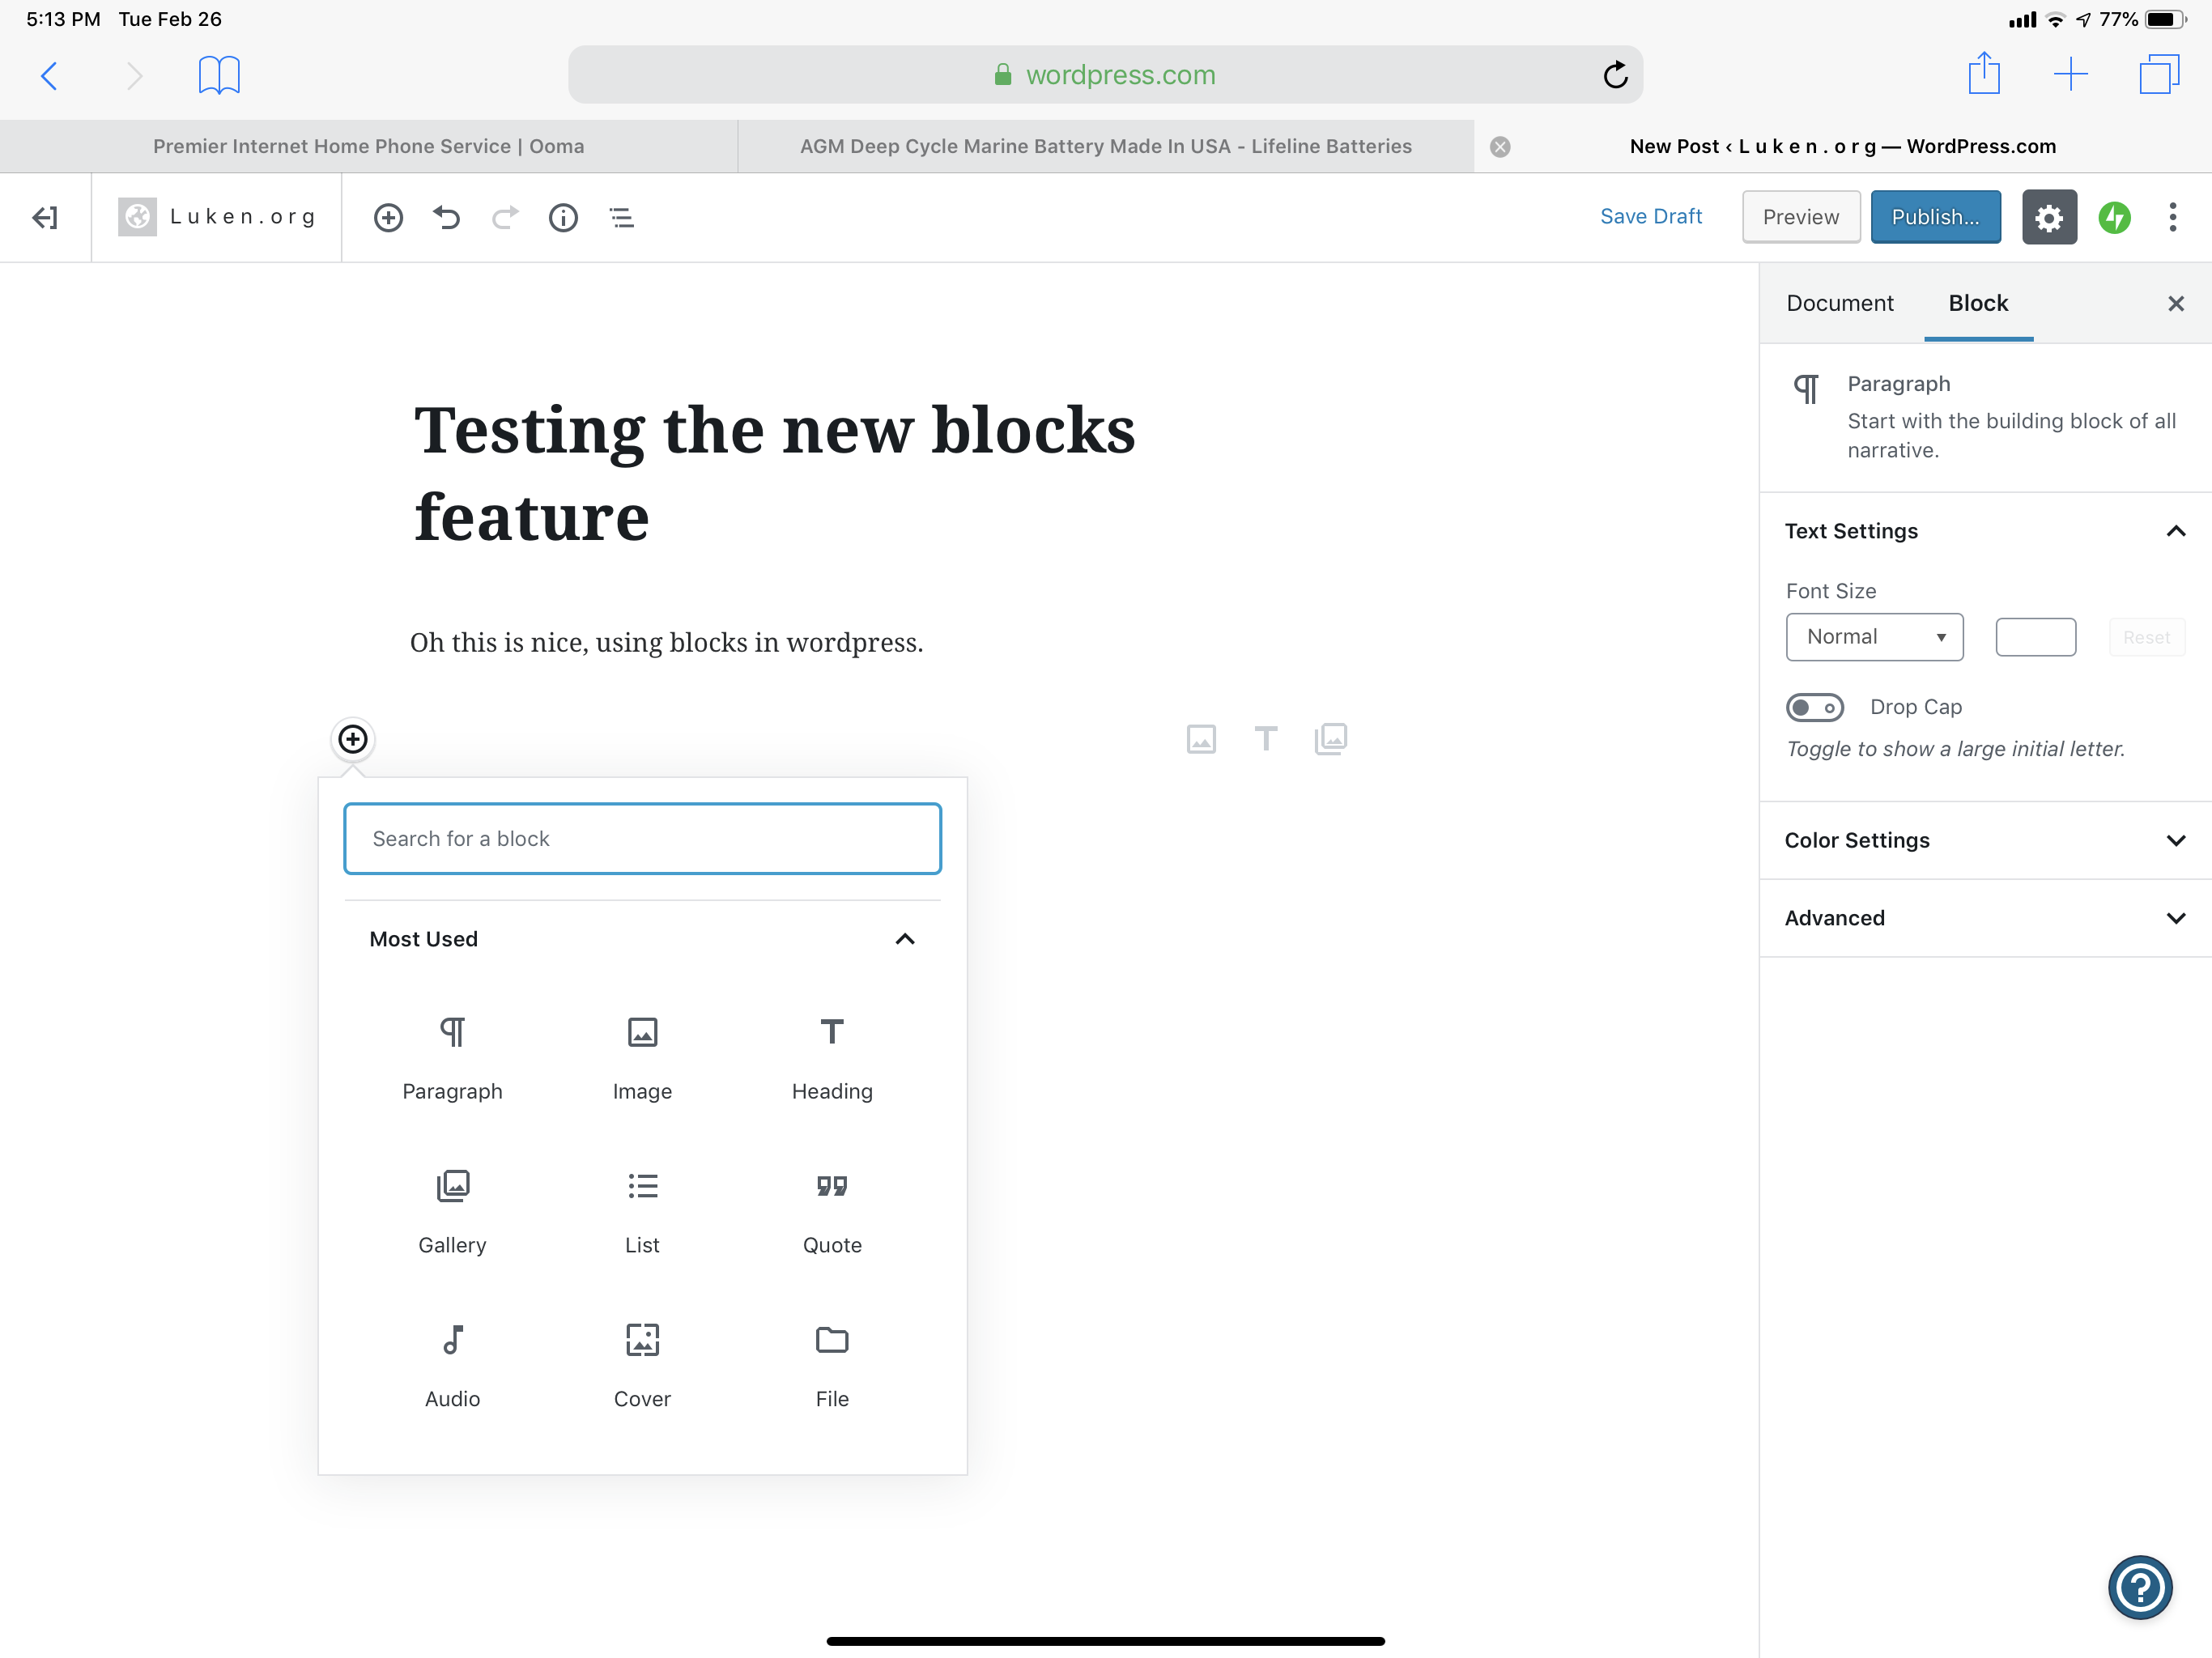The width and height of the screenshot is (2212, 1658).
Task: Switch to the Document tab
Action: click(1839, 303)
